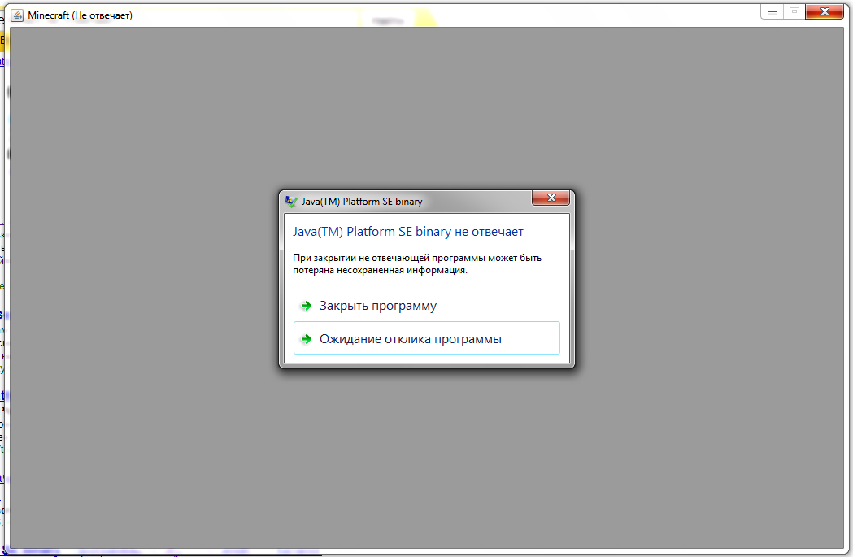This screenshot has width=853, height=557.
Task: Click the warning text about "несохраненная информация"
Action: click(x=417, y=263)
